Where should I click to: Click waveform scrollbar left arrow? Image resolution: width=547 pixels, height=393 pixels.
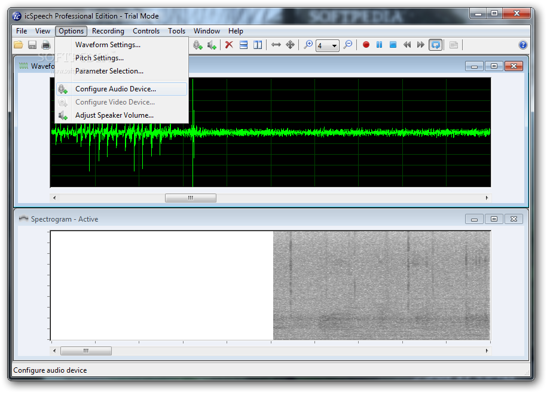click(54, 198)
